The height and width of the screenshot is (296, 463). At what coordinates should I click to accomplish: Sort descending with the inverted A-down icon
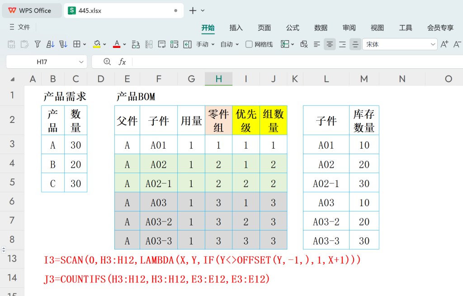[x=63, y=44]
